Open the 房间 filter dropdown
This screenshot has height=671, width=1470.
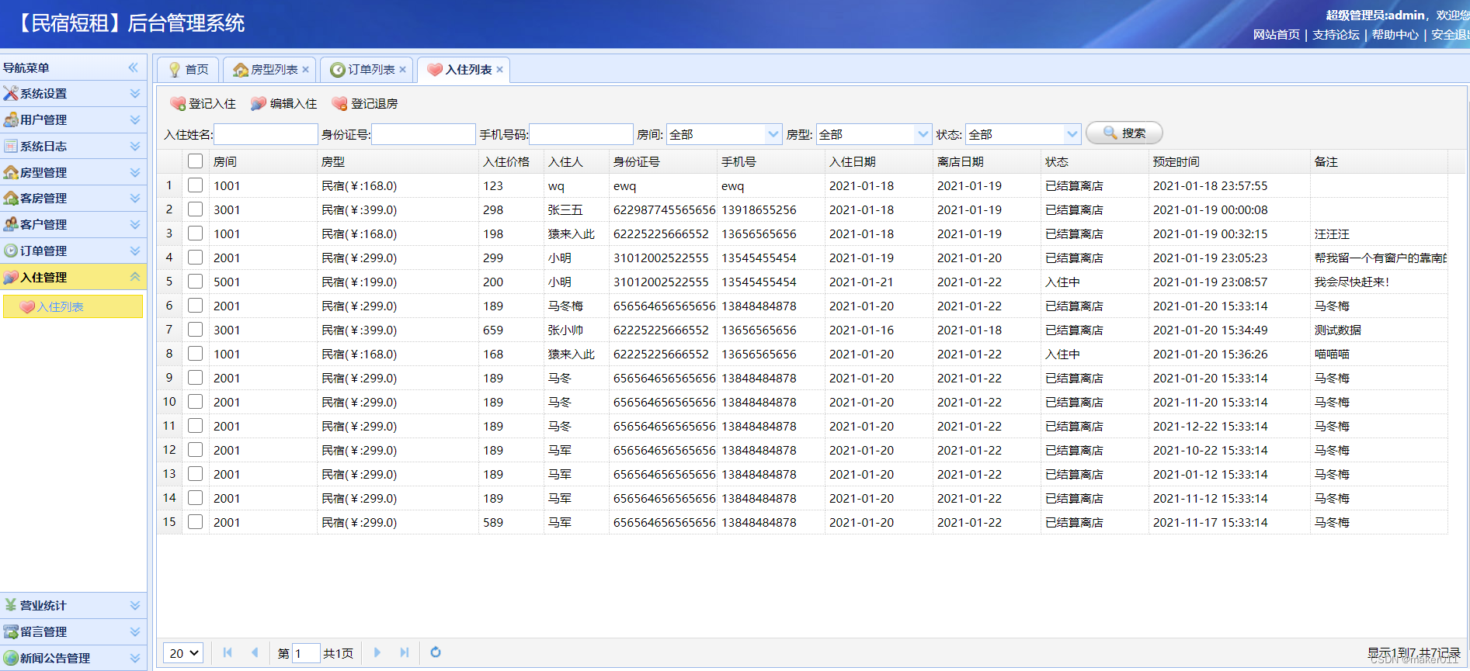(773, 134)
